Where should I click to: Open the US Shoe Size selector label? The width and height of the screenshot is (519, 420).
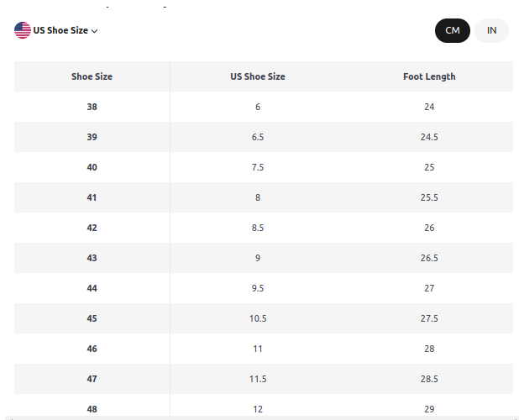(60, 30)
